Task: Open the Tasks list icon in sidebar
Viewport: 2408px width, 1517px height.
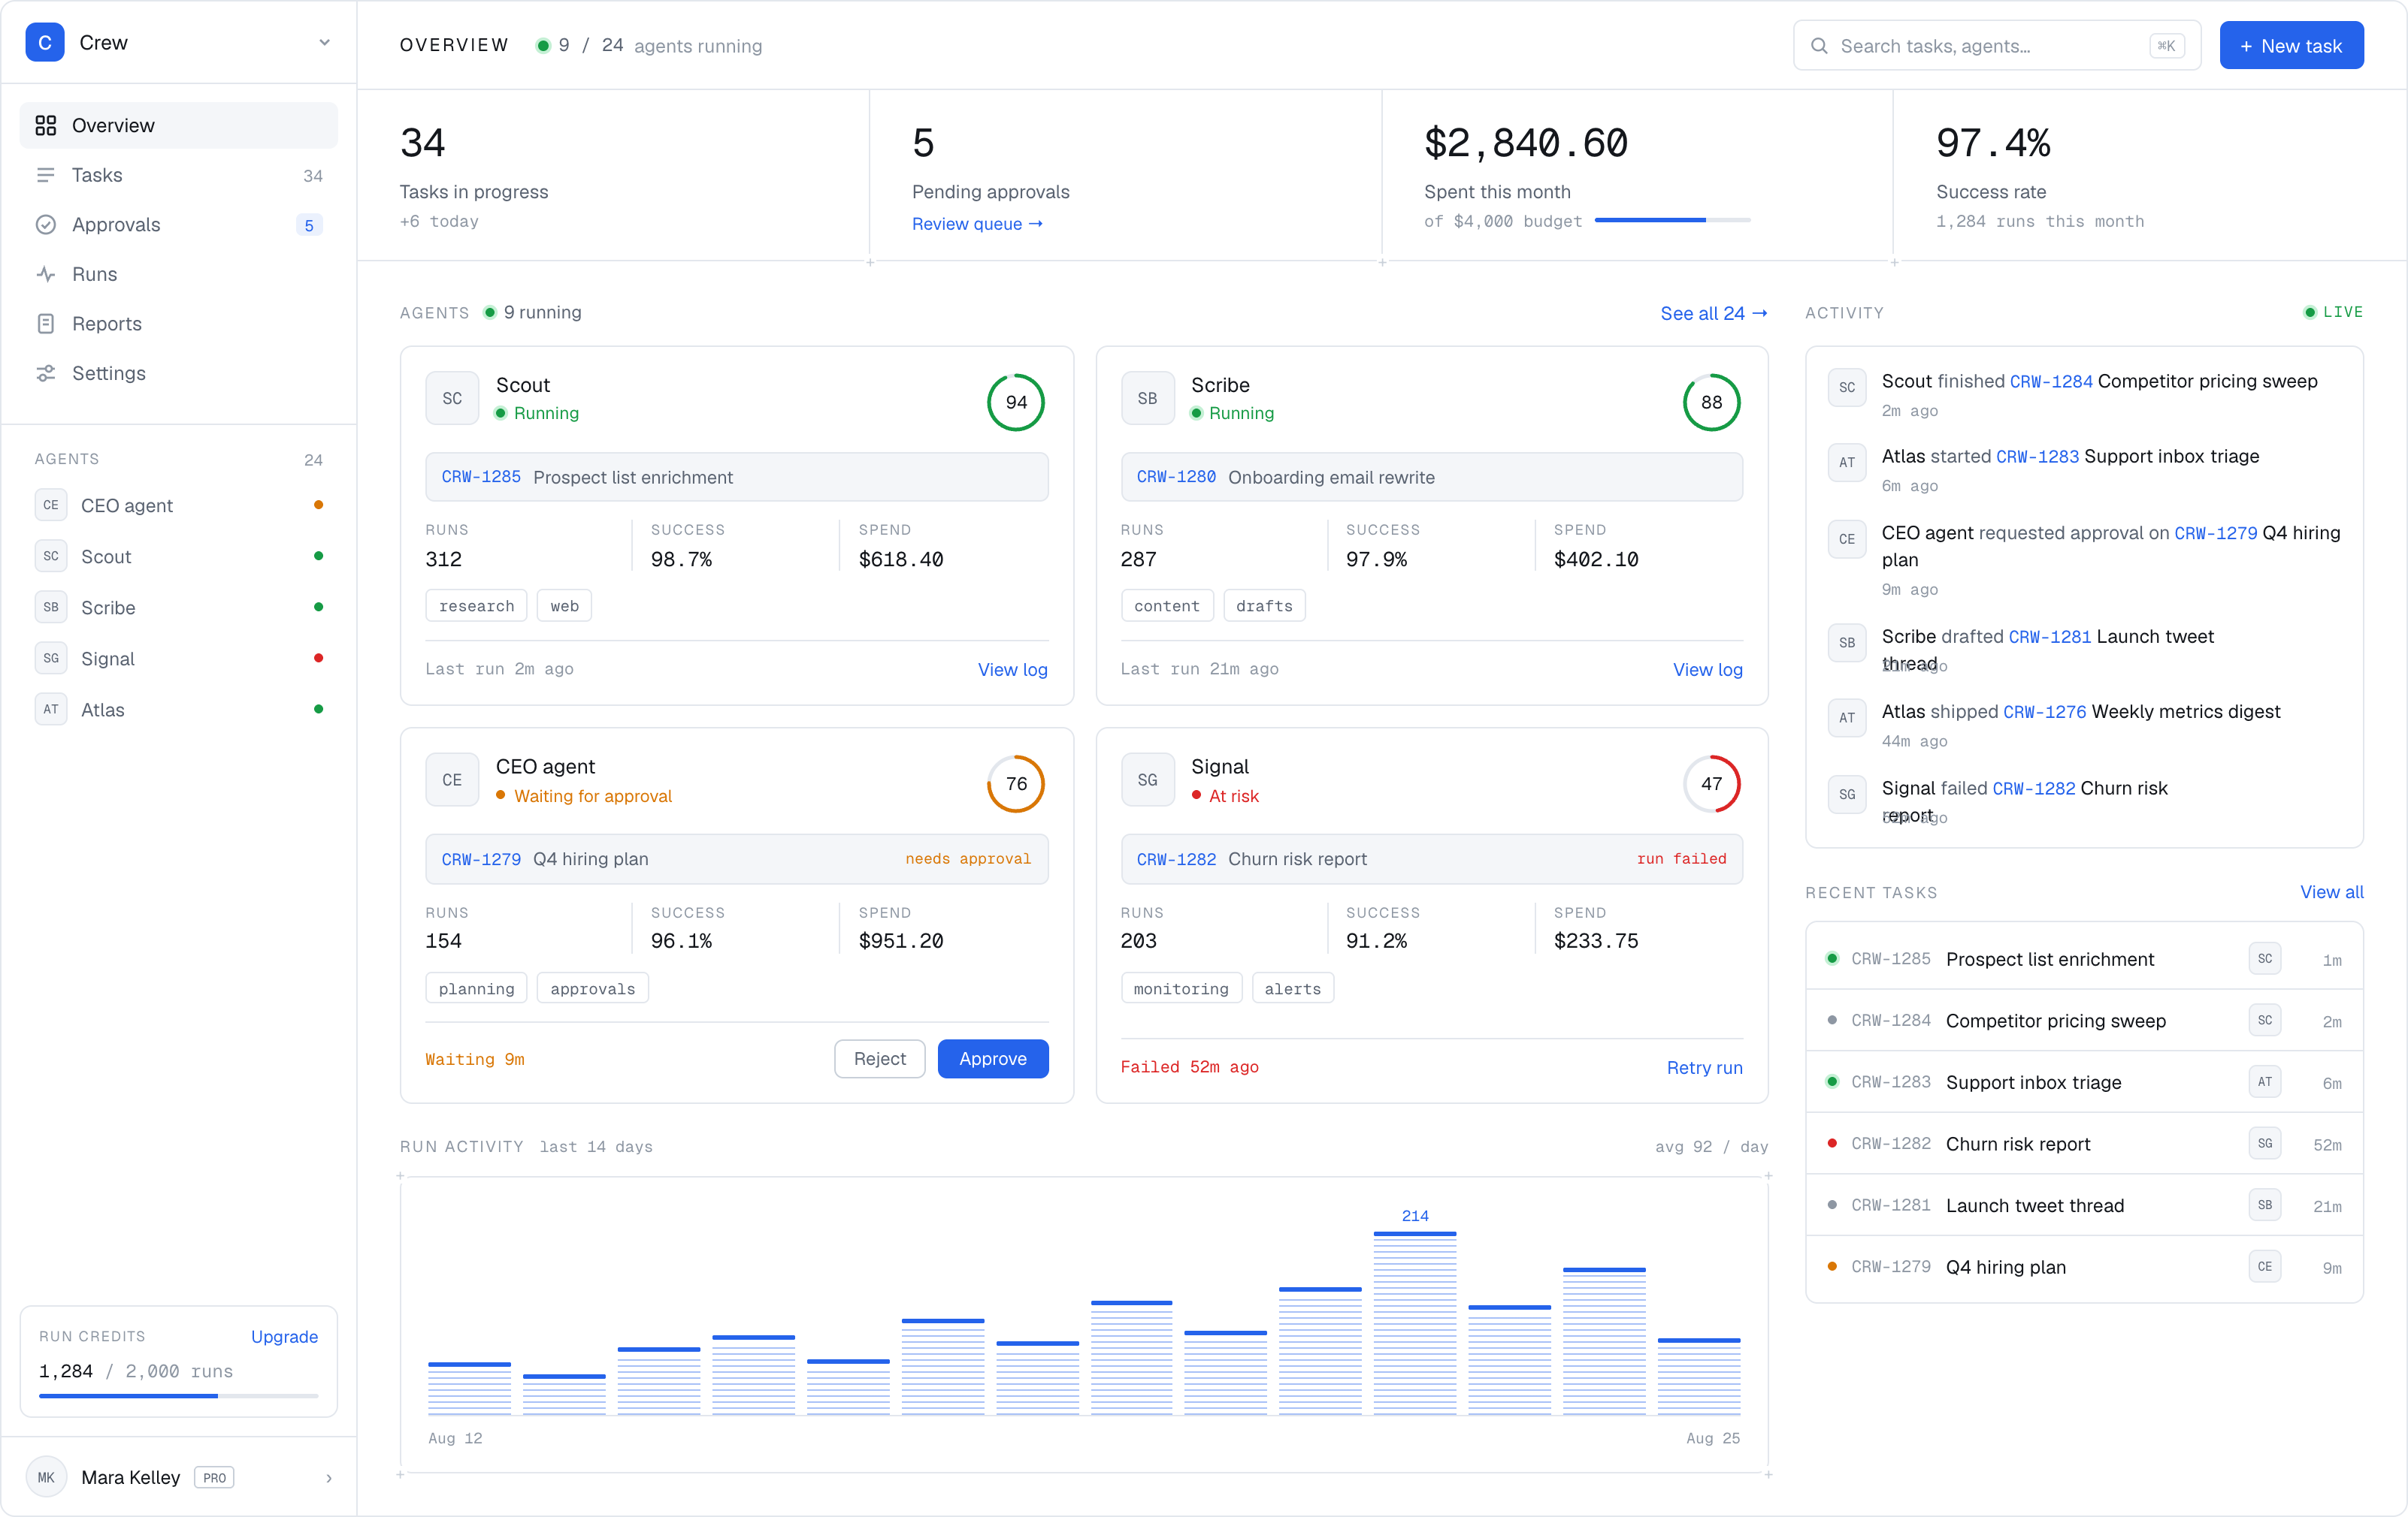Action: (x=46, y=175)
